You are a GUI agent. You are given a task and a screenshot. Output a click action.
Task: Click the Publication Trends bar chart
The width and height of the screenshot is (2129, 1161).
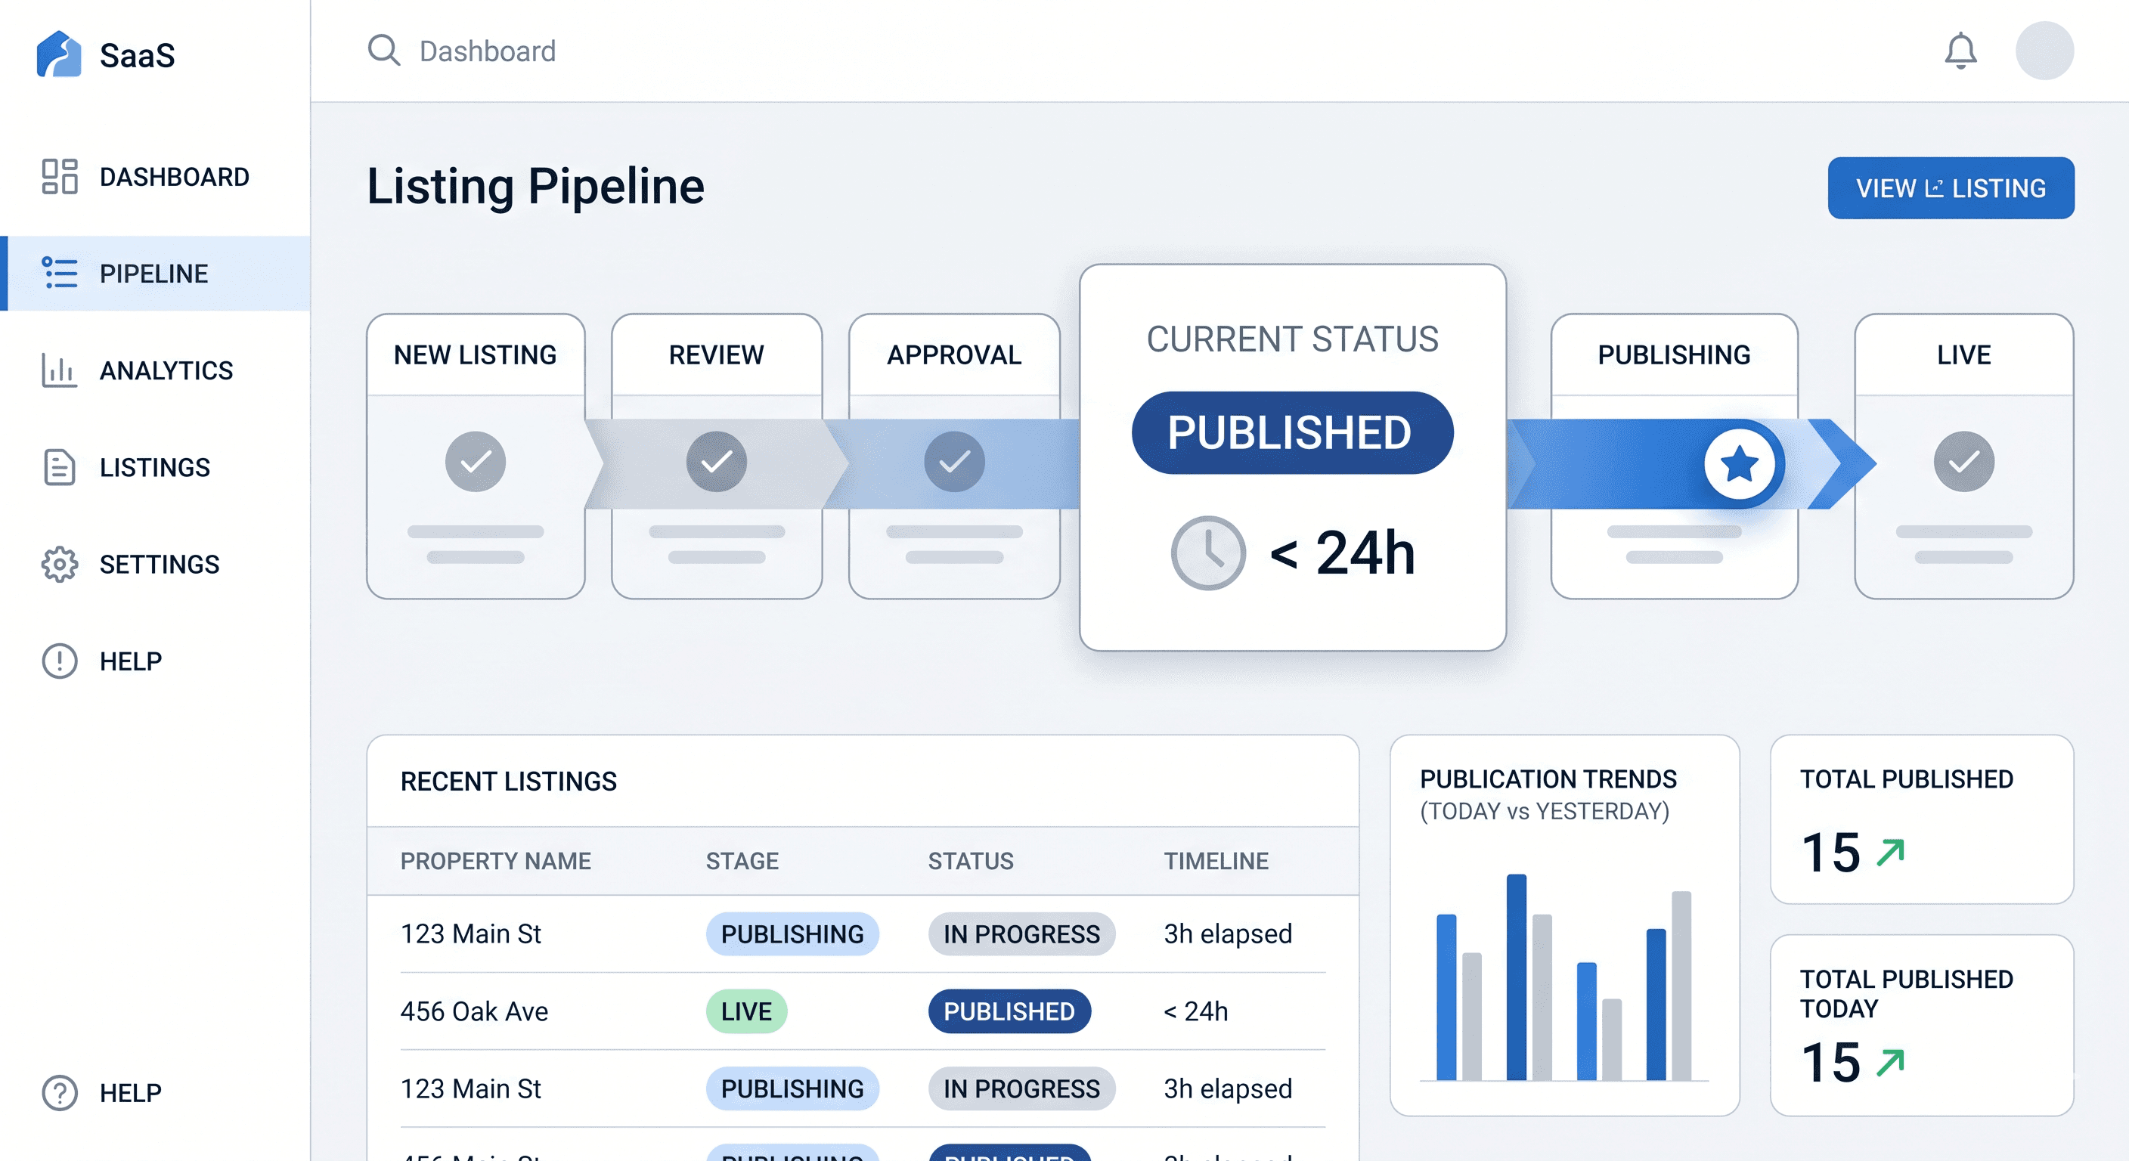pyautogui.click(x=1563, y=977)
